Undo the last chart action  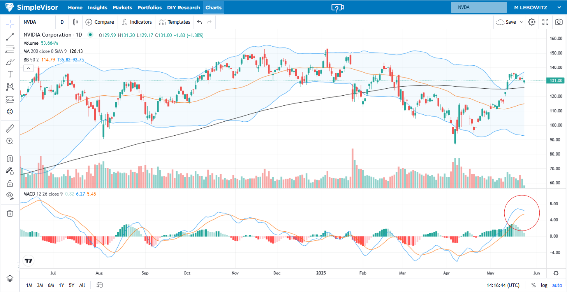[199, 22]
